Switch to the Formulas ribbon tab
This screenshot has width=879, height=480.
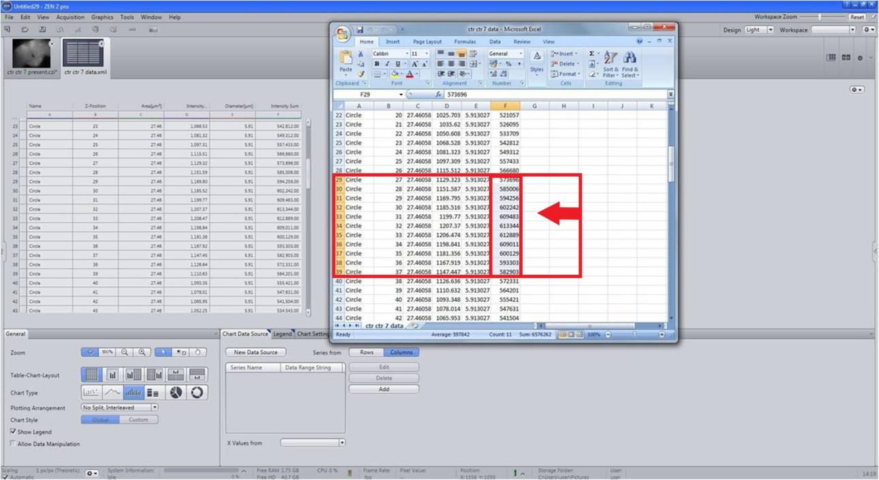point(465,41)
